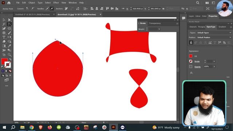The width and height of the screenshot is (233, 131).
Task: Open artboard navigation dropdown
Action: tap(56, 123)
